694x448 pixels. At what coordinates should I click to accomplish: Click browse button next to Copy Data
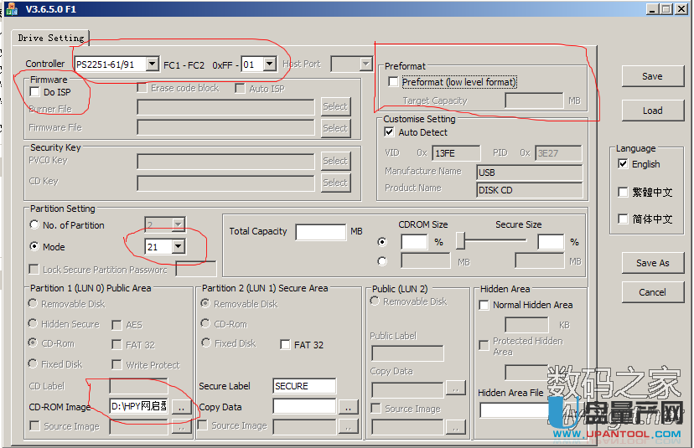click(349, 406)
